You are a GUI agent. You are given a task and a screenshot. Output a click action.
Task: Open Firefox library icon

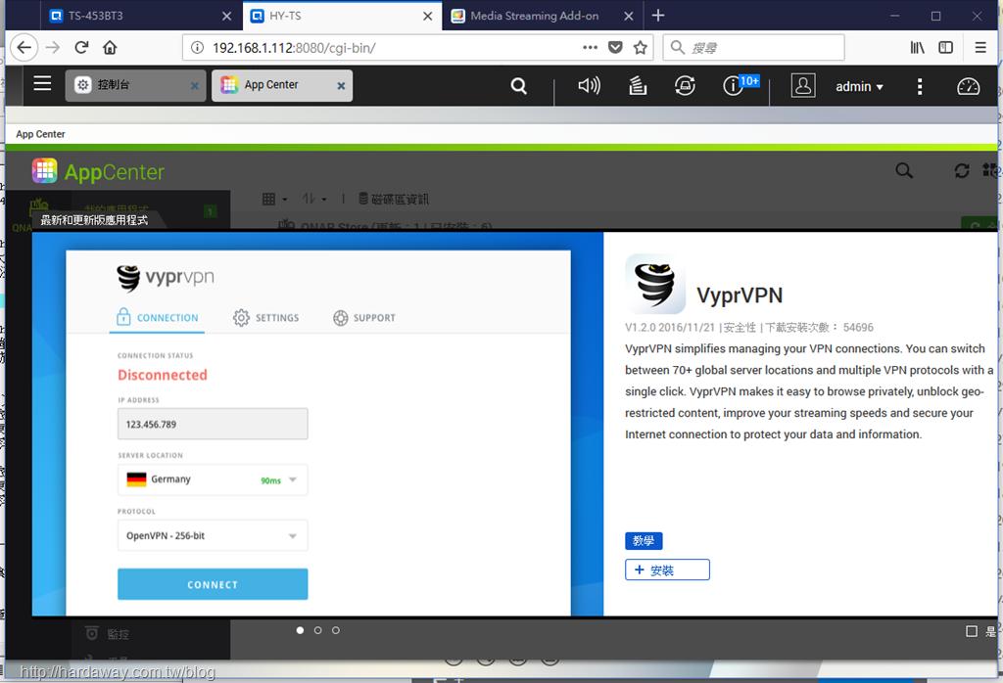pos(917,47)
